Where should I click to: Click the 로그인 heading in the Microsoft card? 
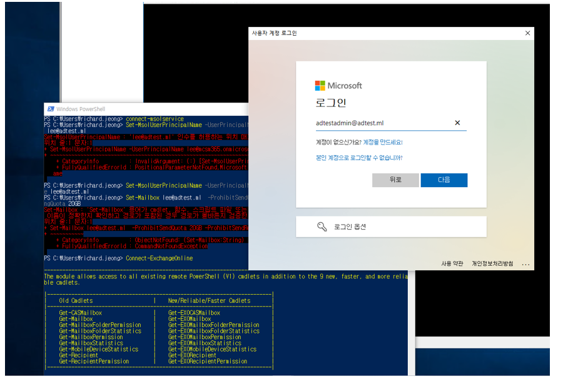point(331,103)
